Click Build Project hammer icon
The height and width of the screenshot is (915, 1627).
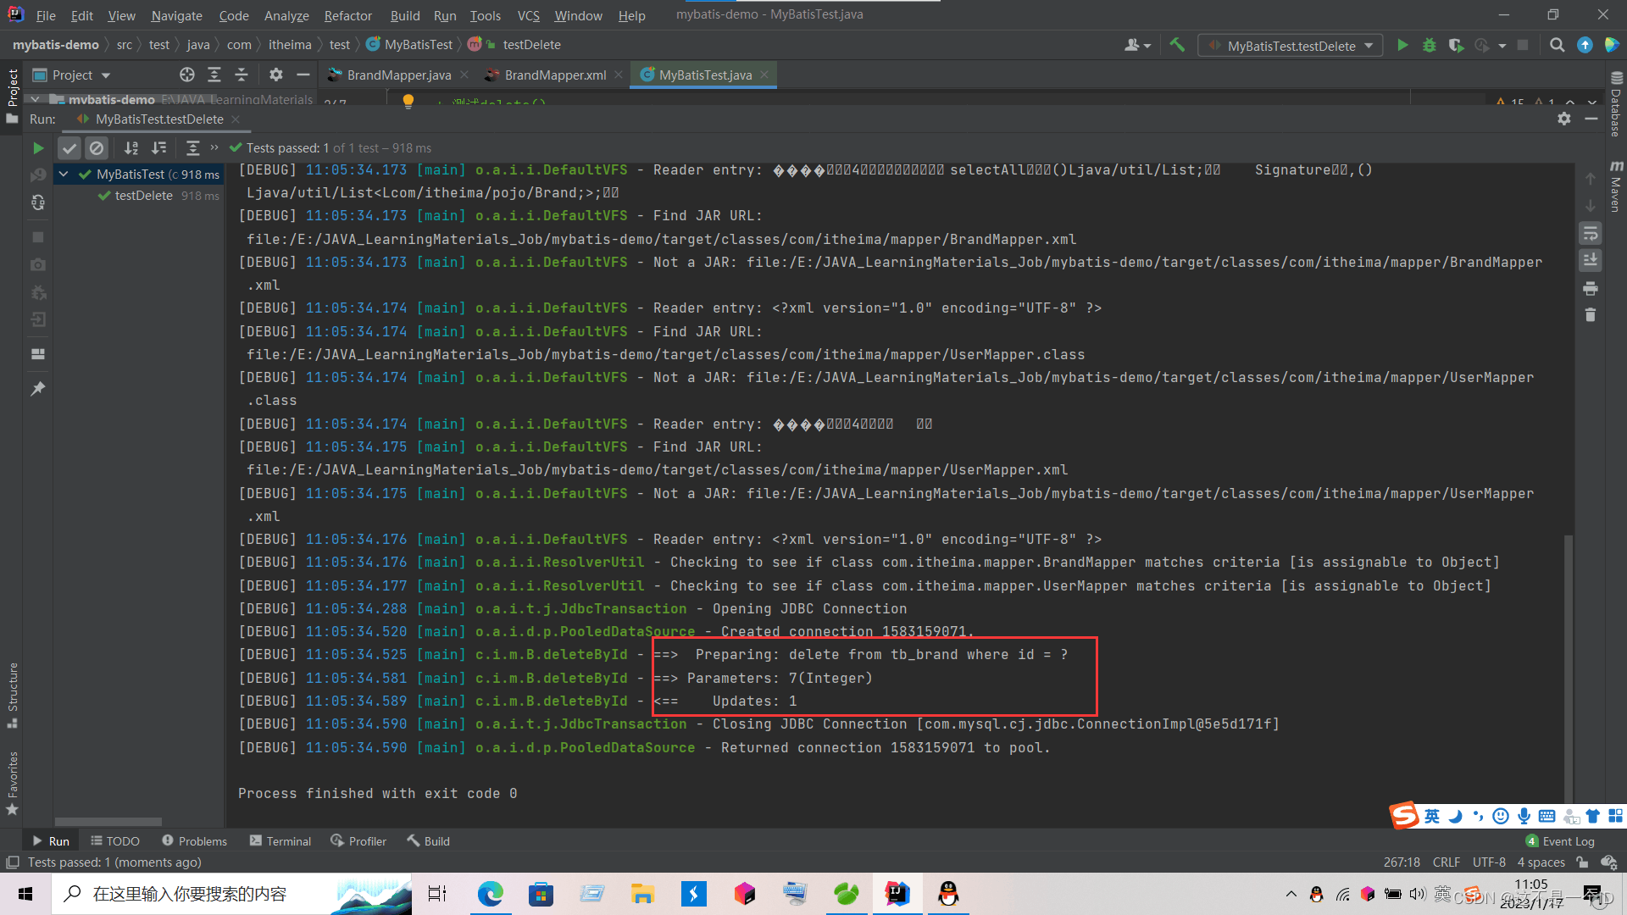click(1177, 45)
